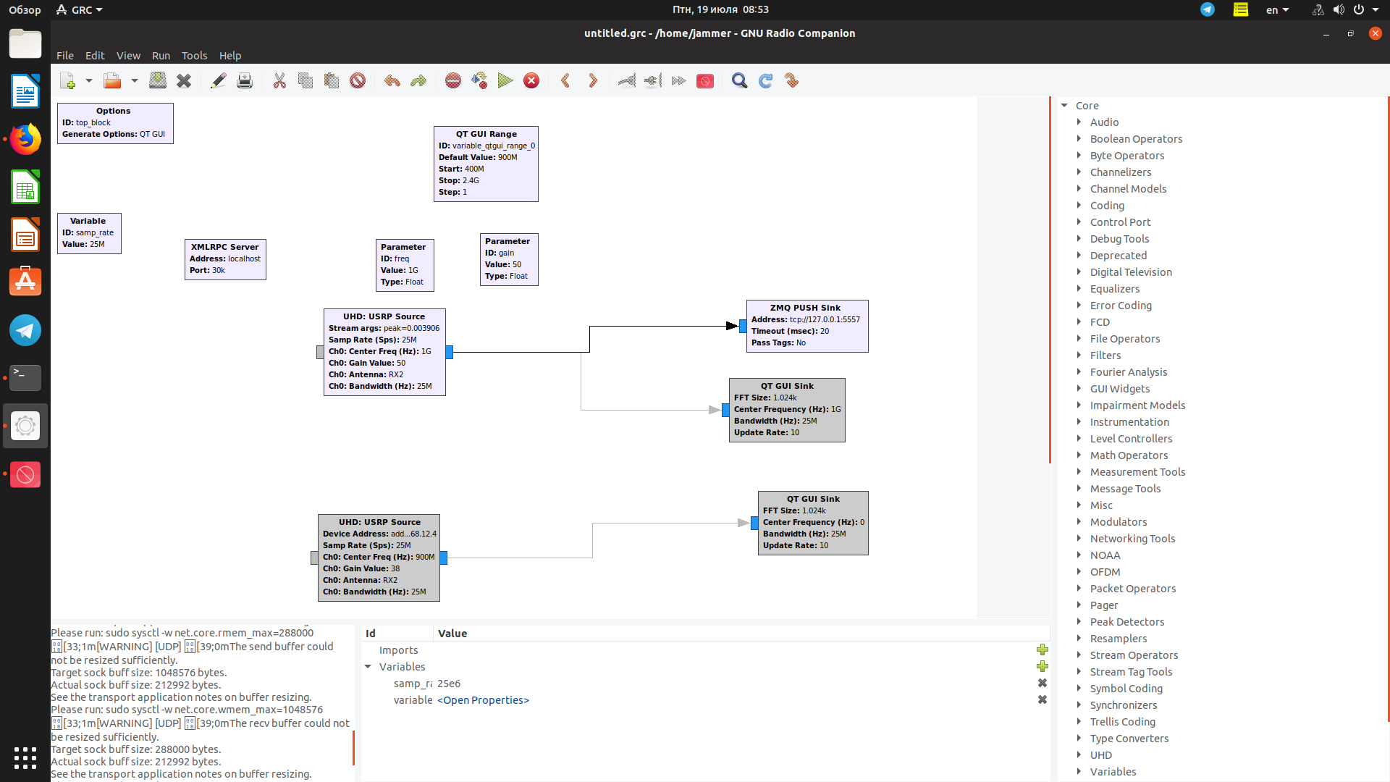Collapse the Variables tree row
The width and height of the screenshot is (1390, 782).
click(368, 667)
